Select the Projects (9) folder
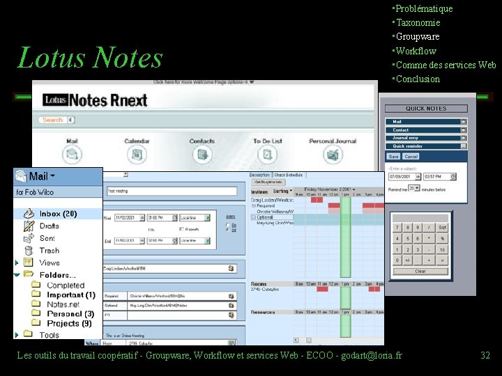The width and height of the screenshot is (502, 376). [69, 323]
